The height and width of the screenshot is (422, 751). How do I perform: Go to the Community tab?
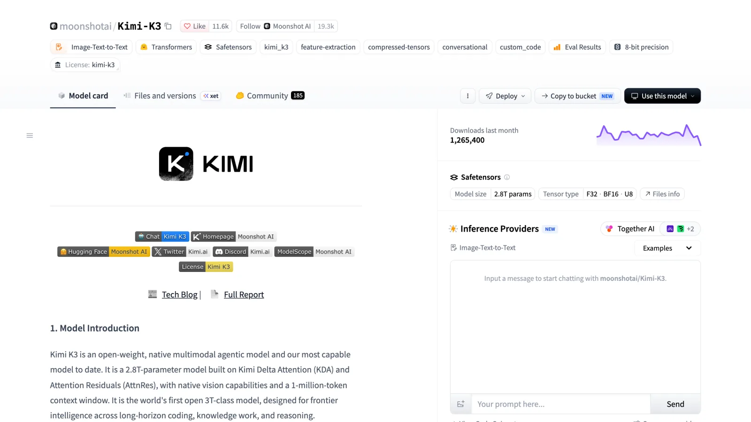pos(270,96)
